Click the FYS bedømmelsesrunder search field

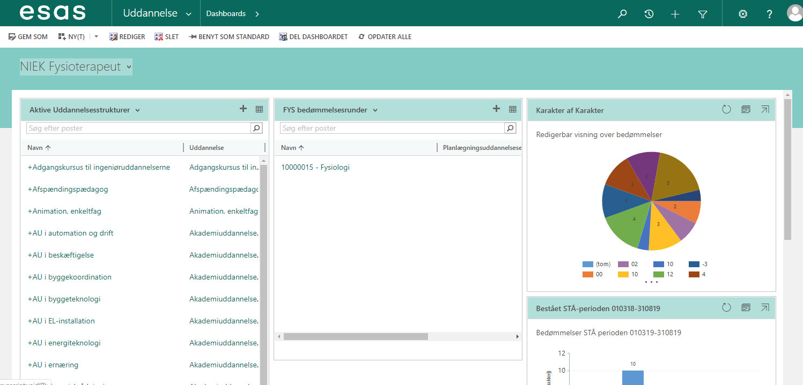pyautogui.click(x=392, y=129)
